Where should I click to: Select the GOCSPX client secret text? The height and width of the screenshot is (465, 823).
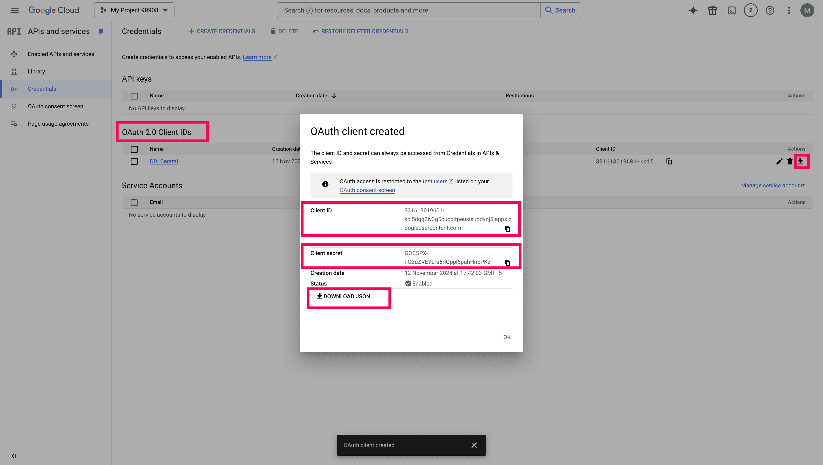[x=447, y=258]
